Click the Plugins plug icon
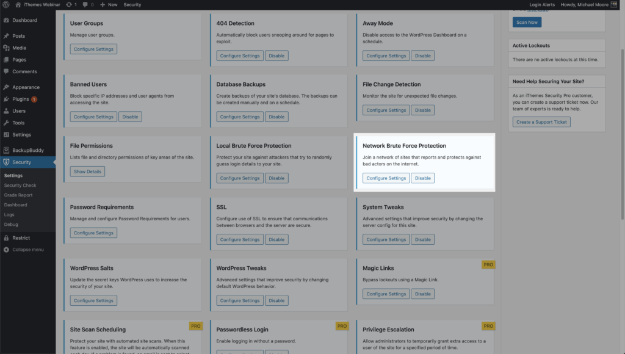Viewport: 625px width, 354px height. 6,99
